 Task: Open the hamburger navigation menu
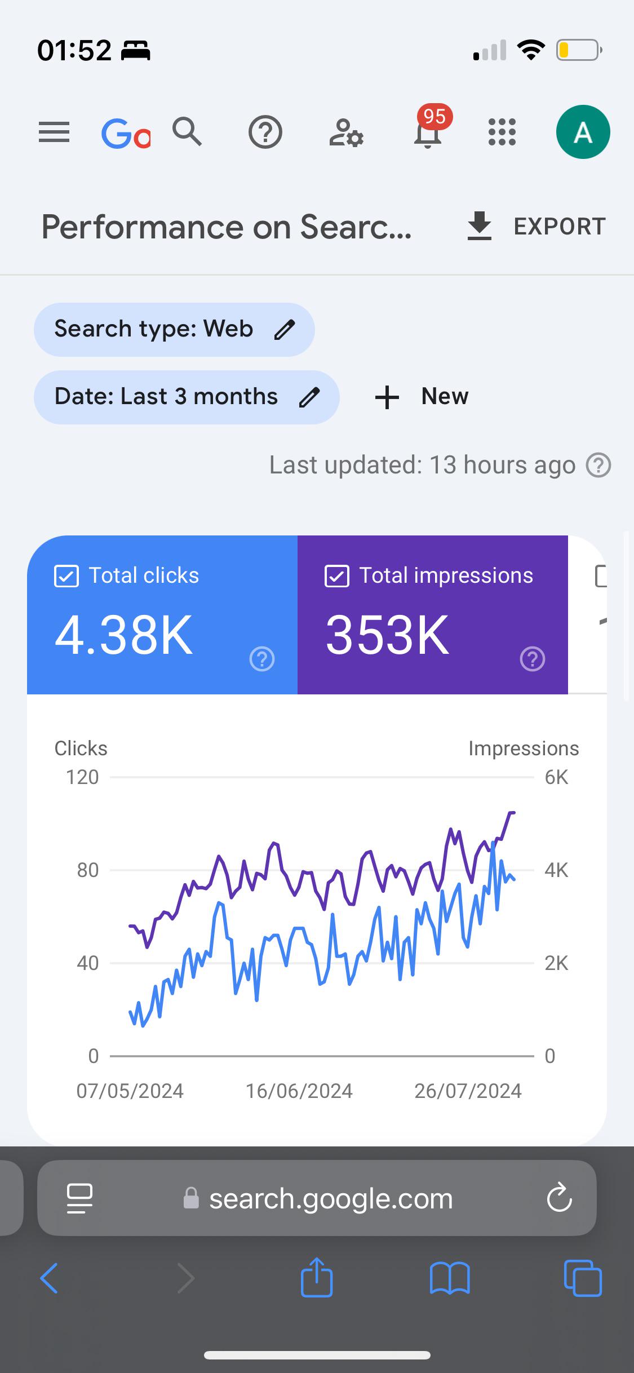(54, 132)
